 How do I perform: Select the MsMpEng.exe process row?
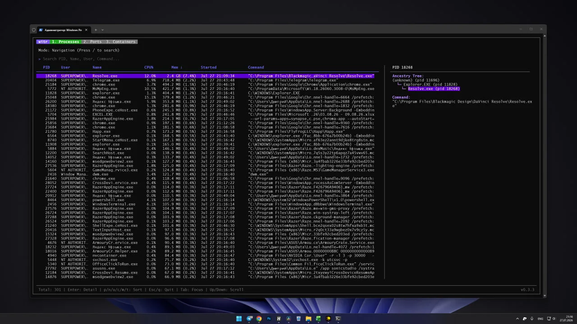click(x=205, y=89)
